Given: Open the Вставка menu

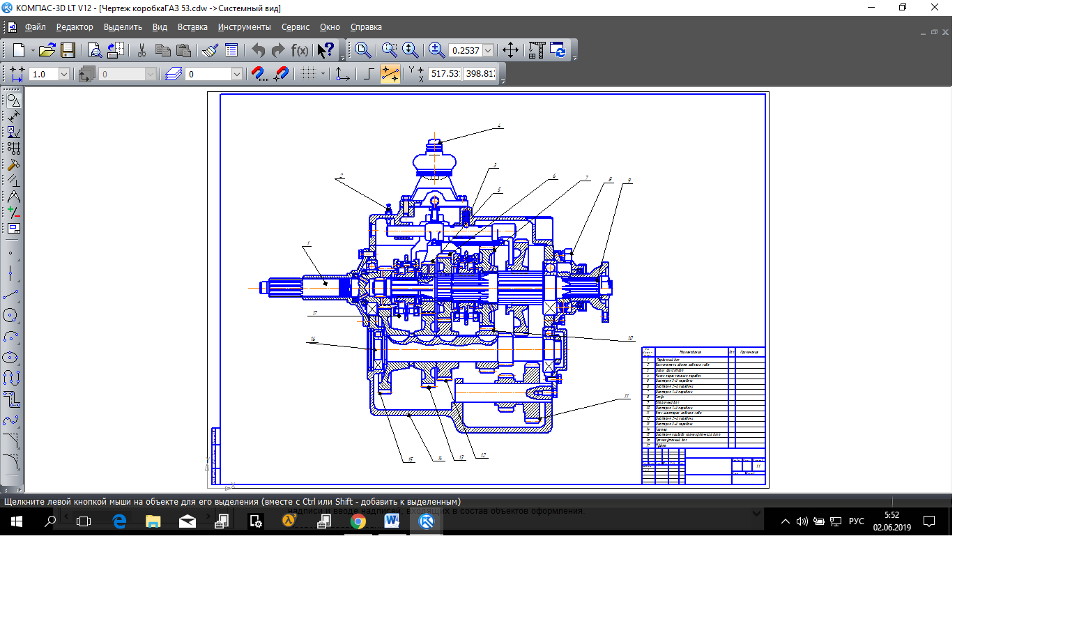Looking at the screenshot, I should pyautogui.click(x=192, y=27).
